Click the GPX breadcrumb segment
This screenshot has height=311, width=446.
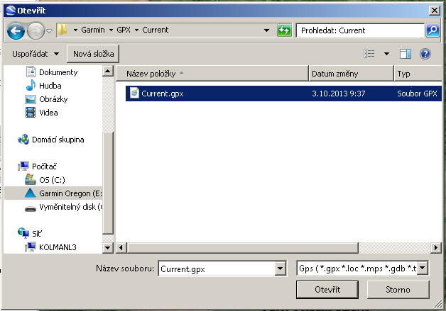tap(124, 31)
